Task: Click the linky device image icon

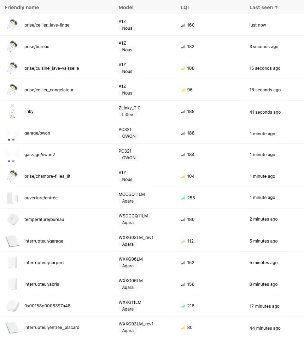Action: tap(12, 112)
